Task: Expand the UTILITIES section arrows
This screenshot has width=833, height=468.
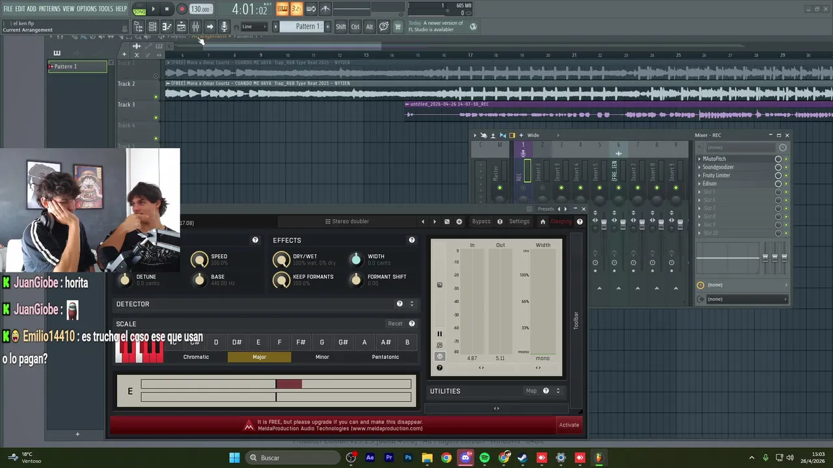Action: pyautogui.click(x=558, y=391)
